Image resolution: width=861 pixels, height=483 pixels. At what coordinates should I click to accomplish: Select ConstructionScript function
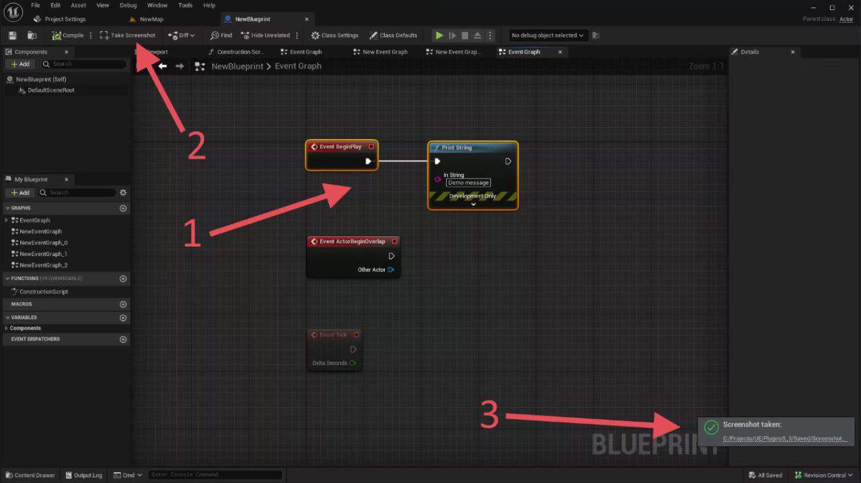(x=43, y=292)
